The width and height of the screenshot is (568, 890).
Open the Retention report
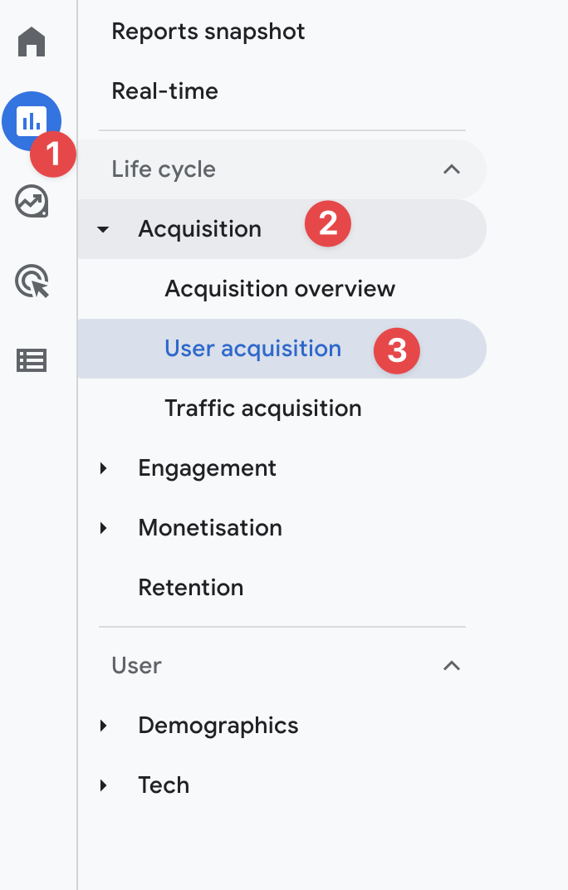[x=191, y=588]
